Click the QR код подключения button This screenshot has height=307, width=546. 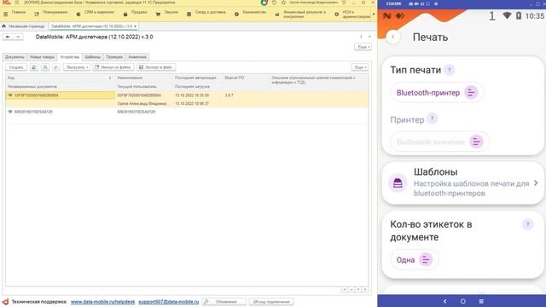point(271,302)
